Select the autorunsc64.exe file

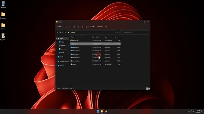[95, 58]
